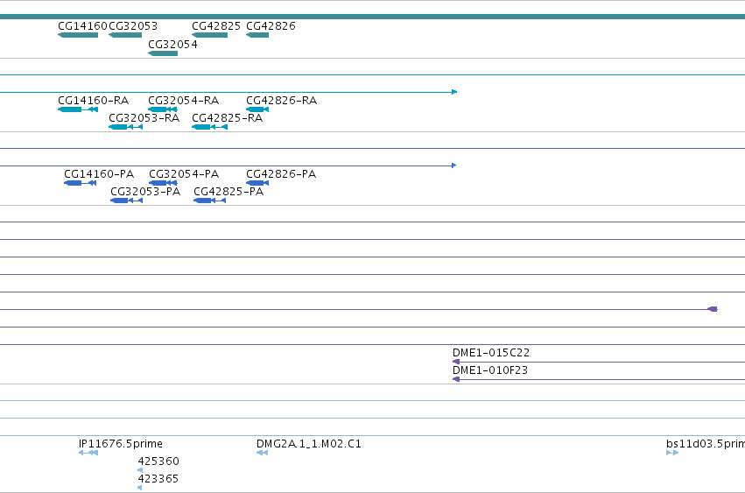745x493 pixels.
Task: Click DMG2A.1_1.M02.C1 label text
Action: (309, 444)
